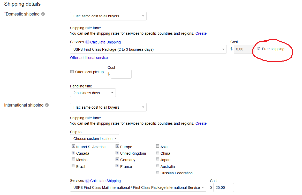Uncheck the United Kingdom checkbox
The width and height of the screenshot is (302, 195).
[x=117, y=153]
